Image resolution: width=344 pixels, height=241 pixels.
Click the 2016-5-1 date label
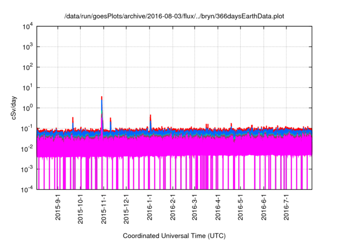tap(241, 207)
